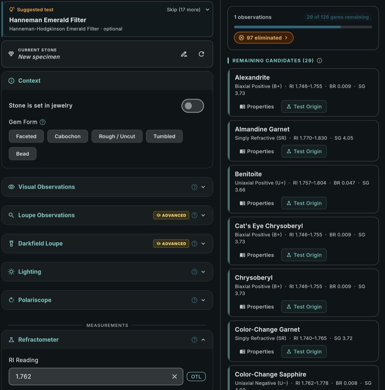
Task: Open the 97 eliminated gems list
Action: pos(264,38)
